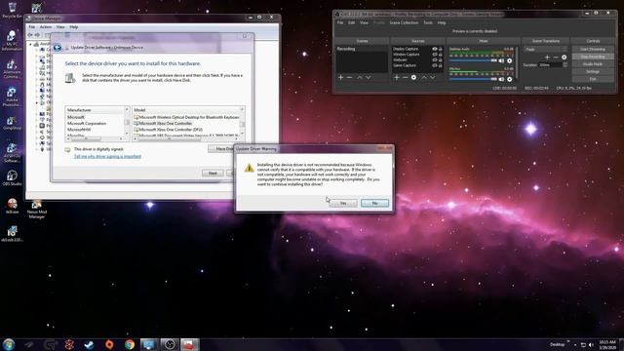The image size is (624, 351).
Task: Click Studio Mode in OBS Controls
Action: point(593,64)
